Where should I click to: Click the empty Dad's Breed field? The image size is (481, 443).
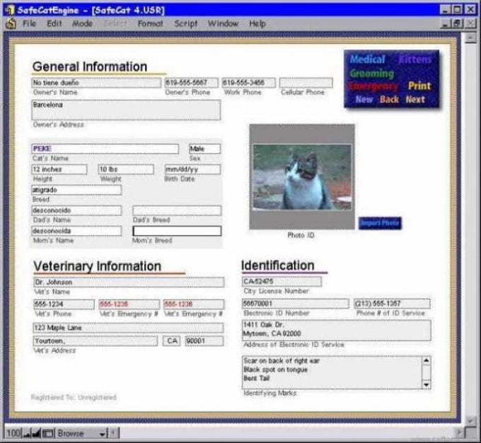point(177,210)
